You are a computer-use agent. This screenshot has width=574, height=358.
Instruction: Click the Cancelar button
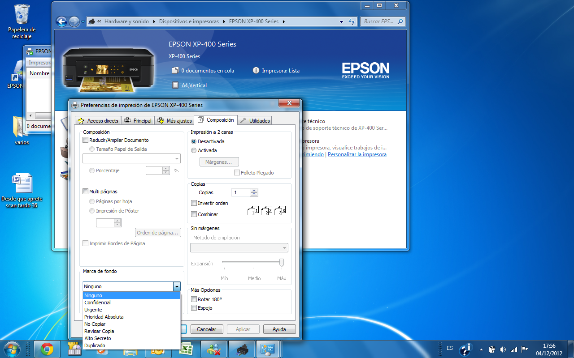pyautogui.click(x=207, y=329)
